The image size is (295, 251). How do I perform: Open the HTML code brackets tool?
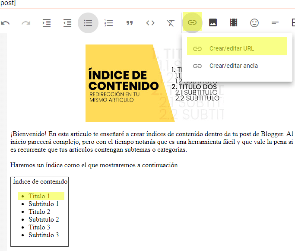[x=150, y=23]
